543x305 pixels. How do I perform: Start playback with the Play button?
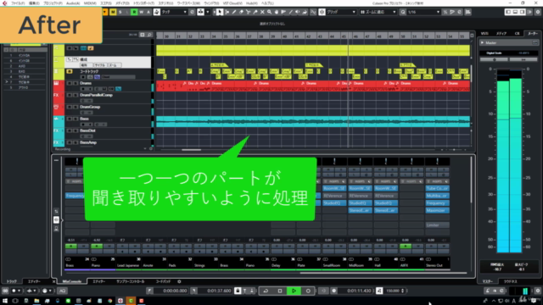(294, 291)
